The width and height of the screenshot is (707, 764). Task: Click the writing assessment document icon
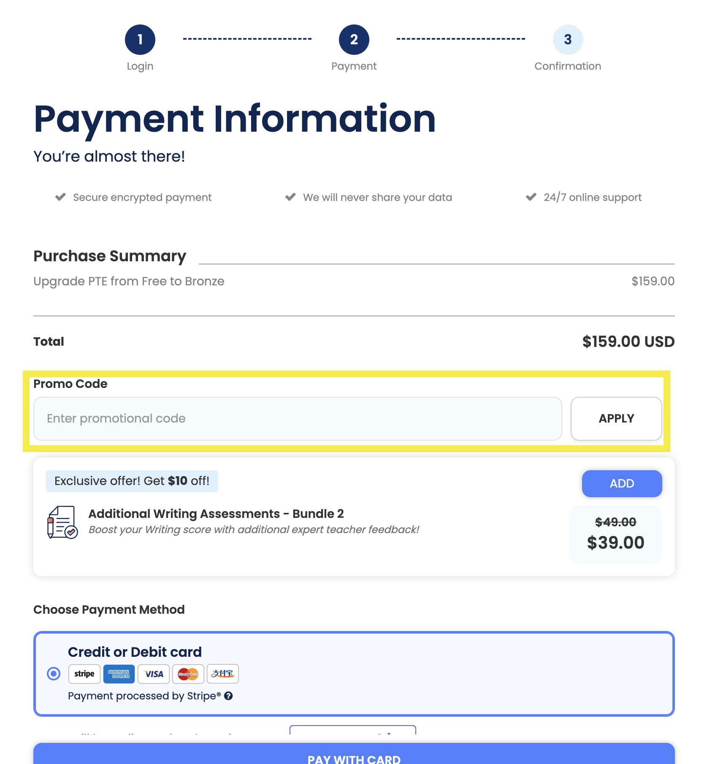(62, 522)
